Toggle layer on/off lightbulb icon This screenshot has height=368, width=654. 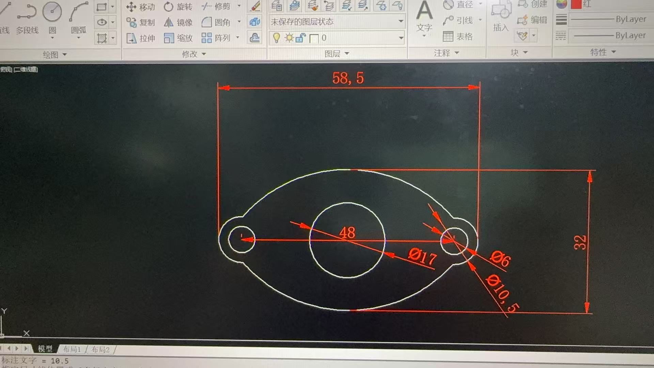tap(276, 38)
